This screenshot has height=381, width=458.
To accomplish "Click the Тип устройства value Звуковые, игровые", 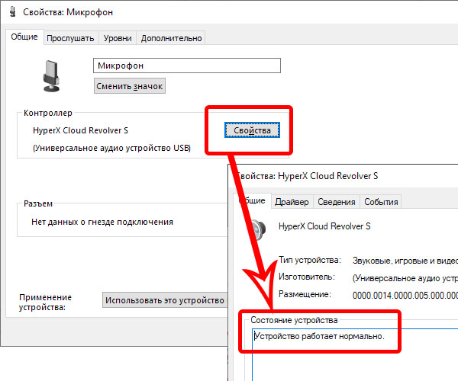I will tap(405, 261).
